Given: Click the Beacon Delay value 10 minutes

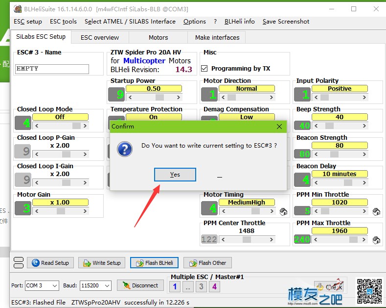Looking at the screenshot, I should 340,174.
